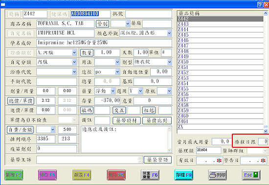Open the 選用 Y dropdown

click(x=140, y=91)
